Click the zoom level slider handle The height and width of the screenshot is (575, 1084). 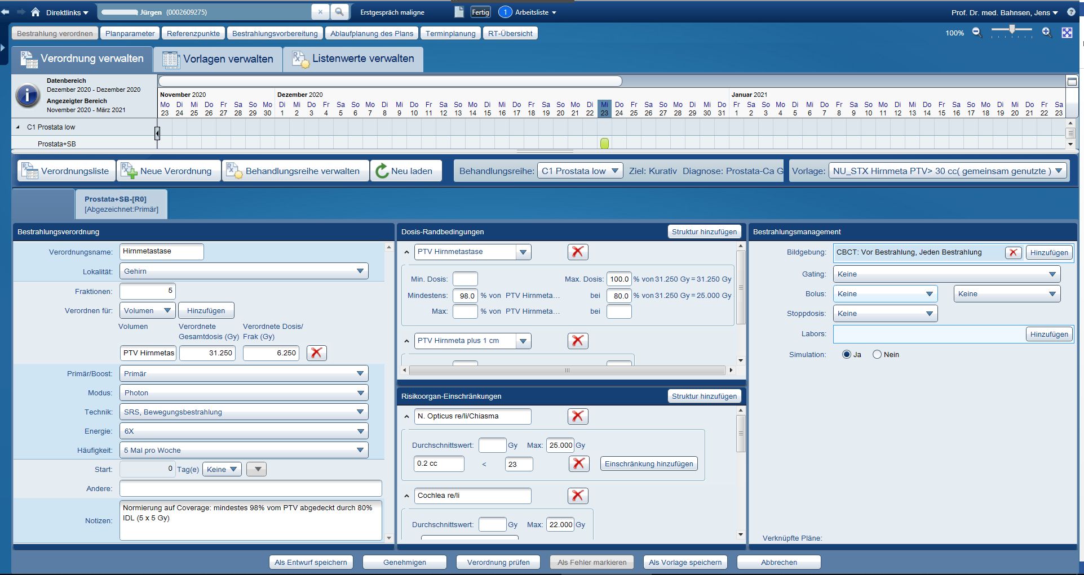tap(1012, 29)
